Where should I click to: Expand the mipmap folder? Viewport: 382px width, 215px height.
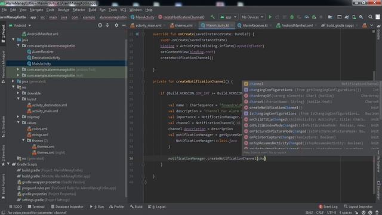(19, 117)
